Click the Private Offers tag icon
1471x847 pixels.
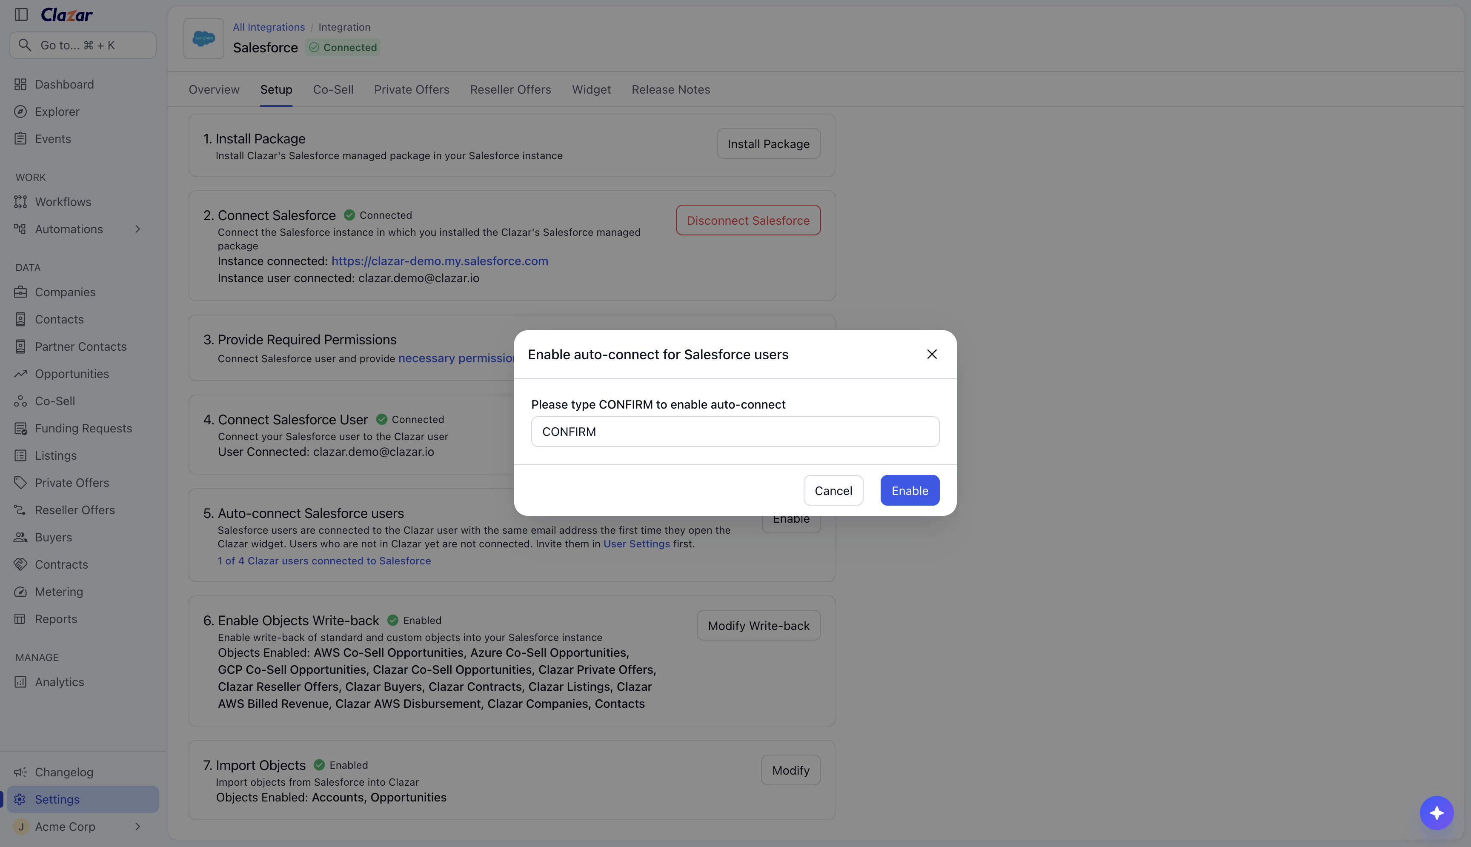pyautogui.click(x=20, y=483)
